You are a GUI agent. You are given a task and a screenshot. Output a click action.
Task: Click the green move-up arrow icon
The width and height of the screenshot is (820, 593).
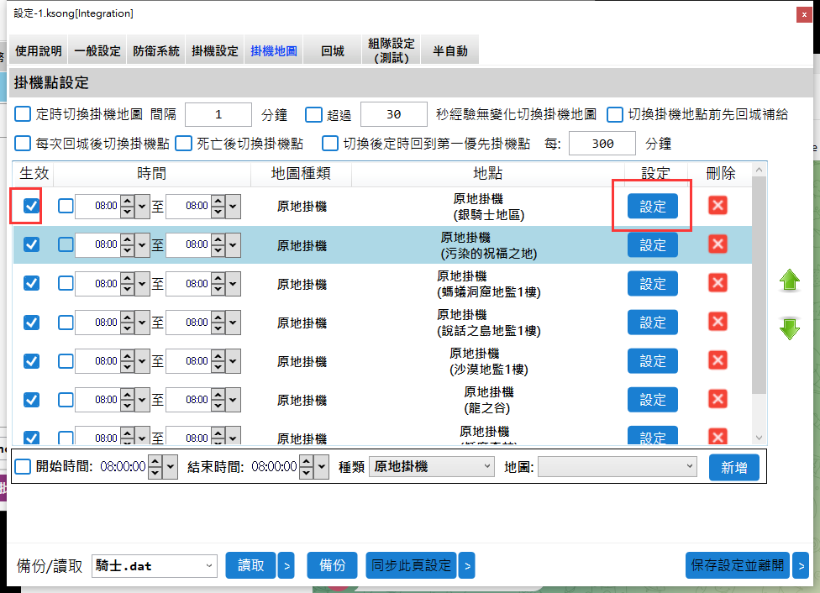pyautogui.click(x=790, y=281)
